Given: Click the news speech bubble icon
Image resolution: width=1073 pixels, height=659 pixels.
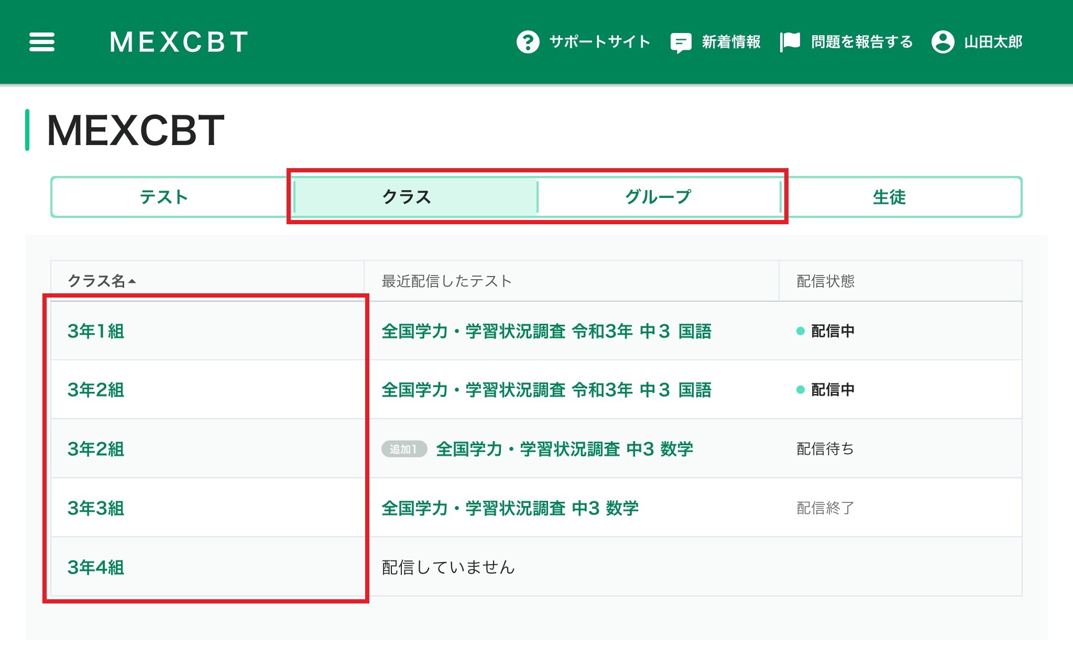Looking at the screenshot, I should [x=681, y=42].
